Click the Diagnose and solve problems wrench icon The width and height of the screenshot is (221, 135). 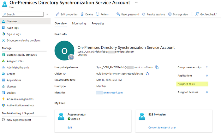tap(3, 40)
